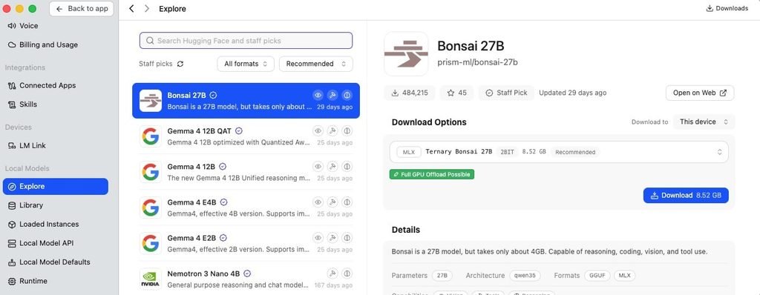760x295 pixels.
Task: Expand the This device download location selector
Action: (704, 122)
